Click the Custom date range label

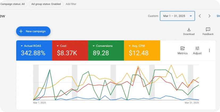tap(153, 16)
